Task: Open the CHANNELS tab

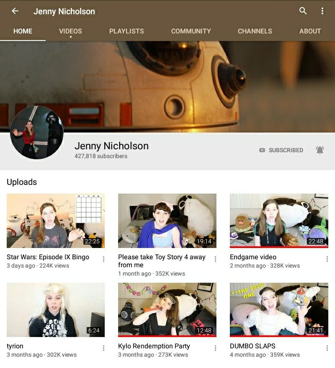Action: (x=255, y=31)
